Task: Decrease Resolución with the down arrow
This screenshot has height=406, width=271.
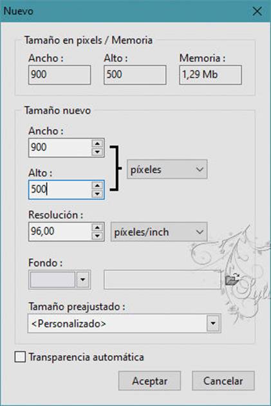Action: (x=97, y=236)
